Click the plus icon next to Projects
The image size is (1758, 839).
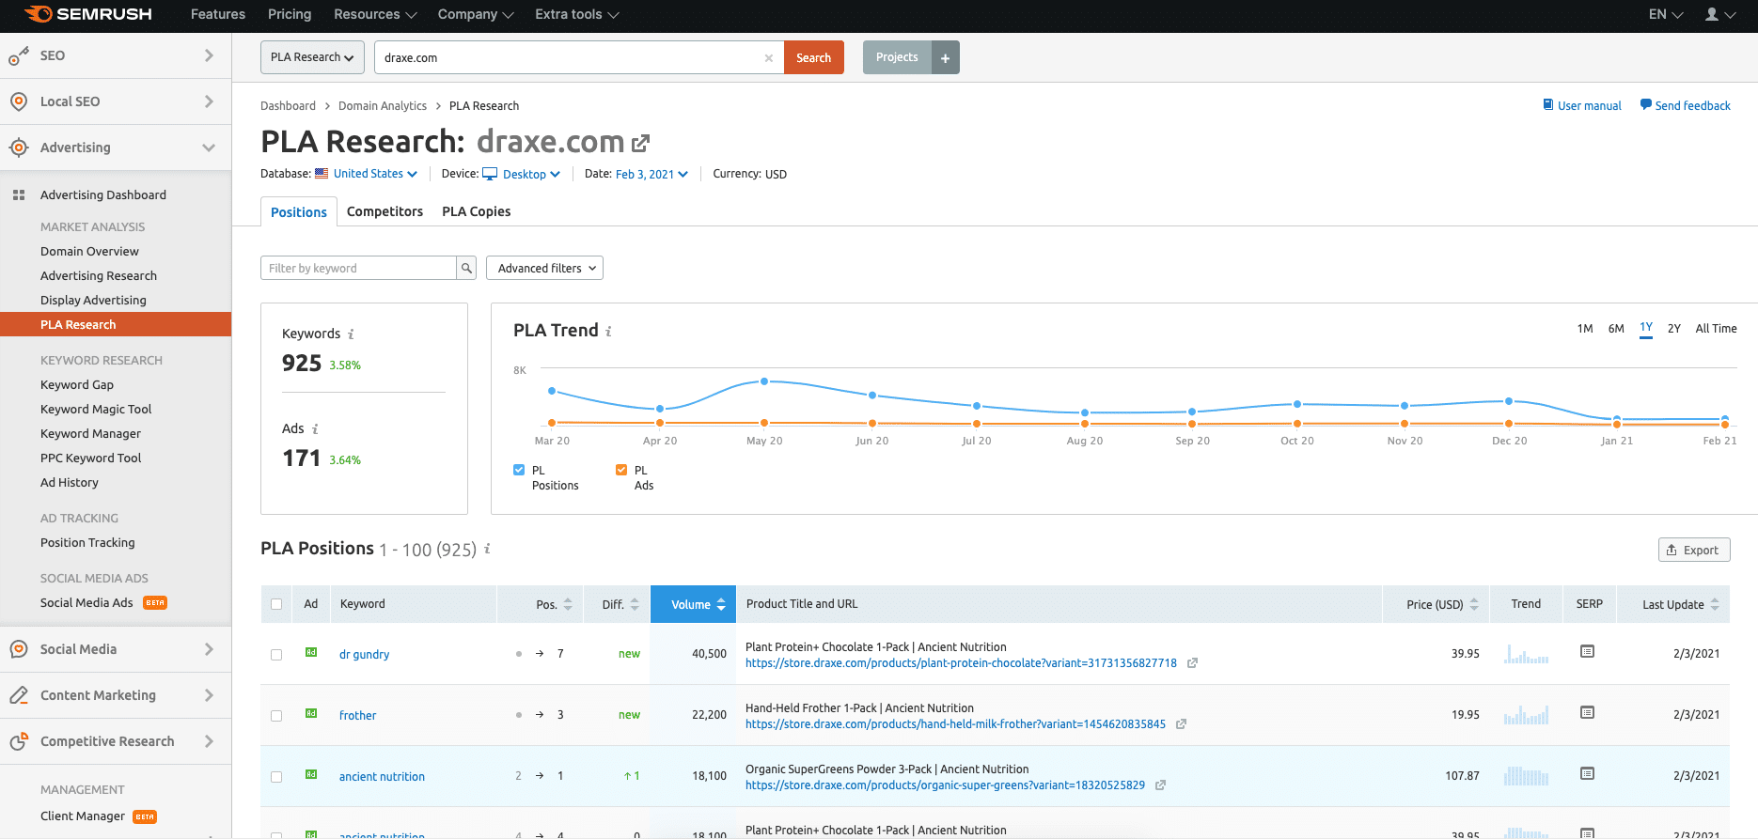pyautogui.click(x=946, y=58)
